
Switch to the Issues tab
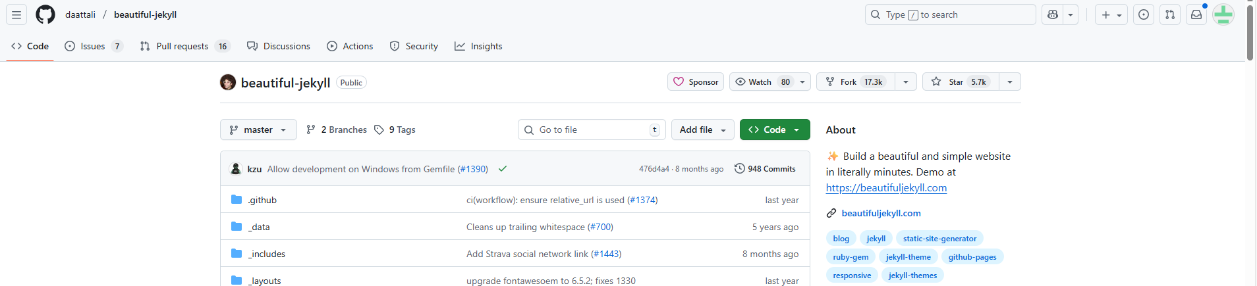click(x=93, y=46)
